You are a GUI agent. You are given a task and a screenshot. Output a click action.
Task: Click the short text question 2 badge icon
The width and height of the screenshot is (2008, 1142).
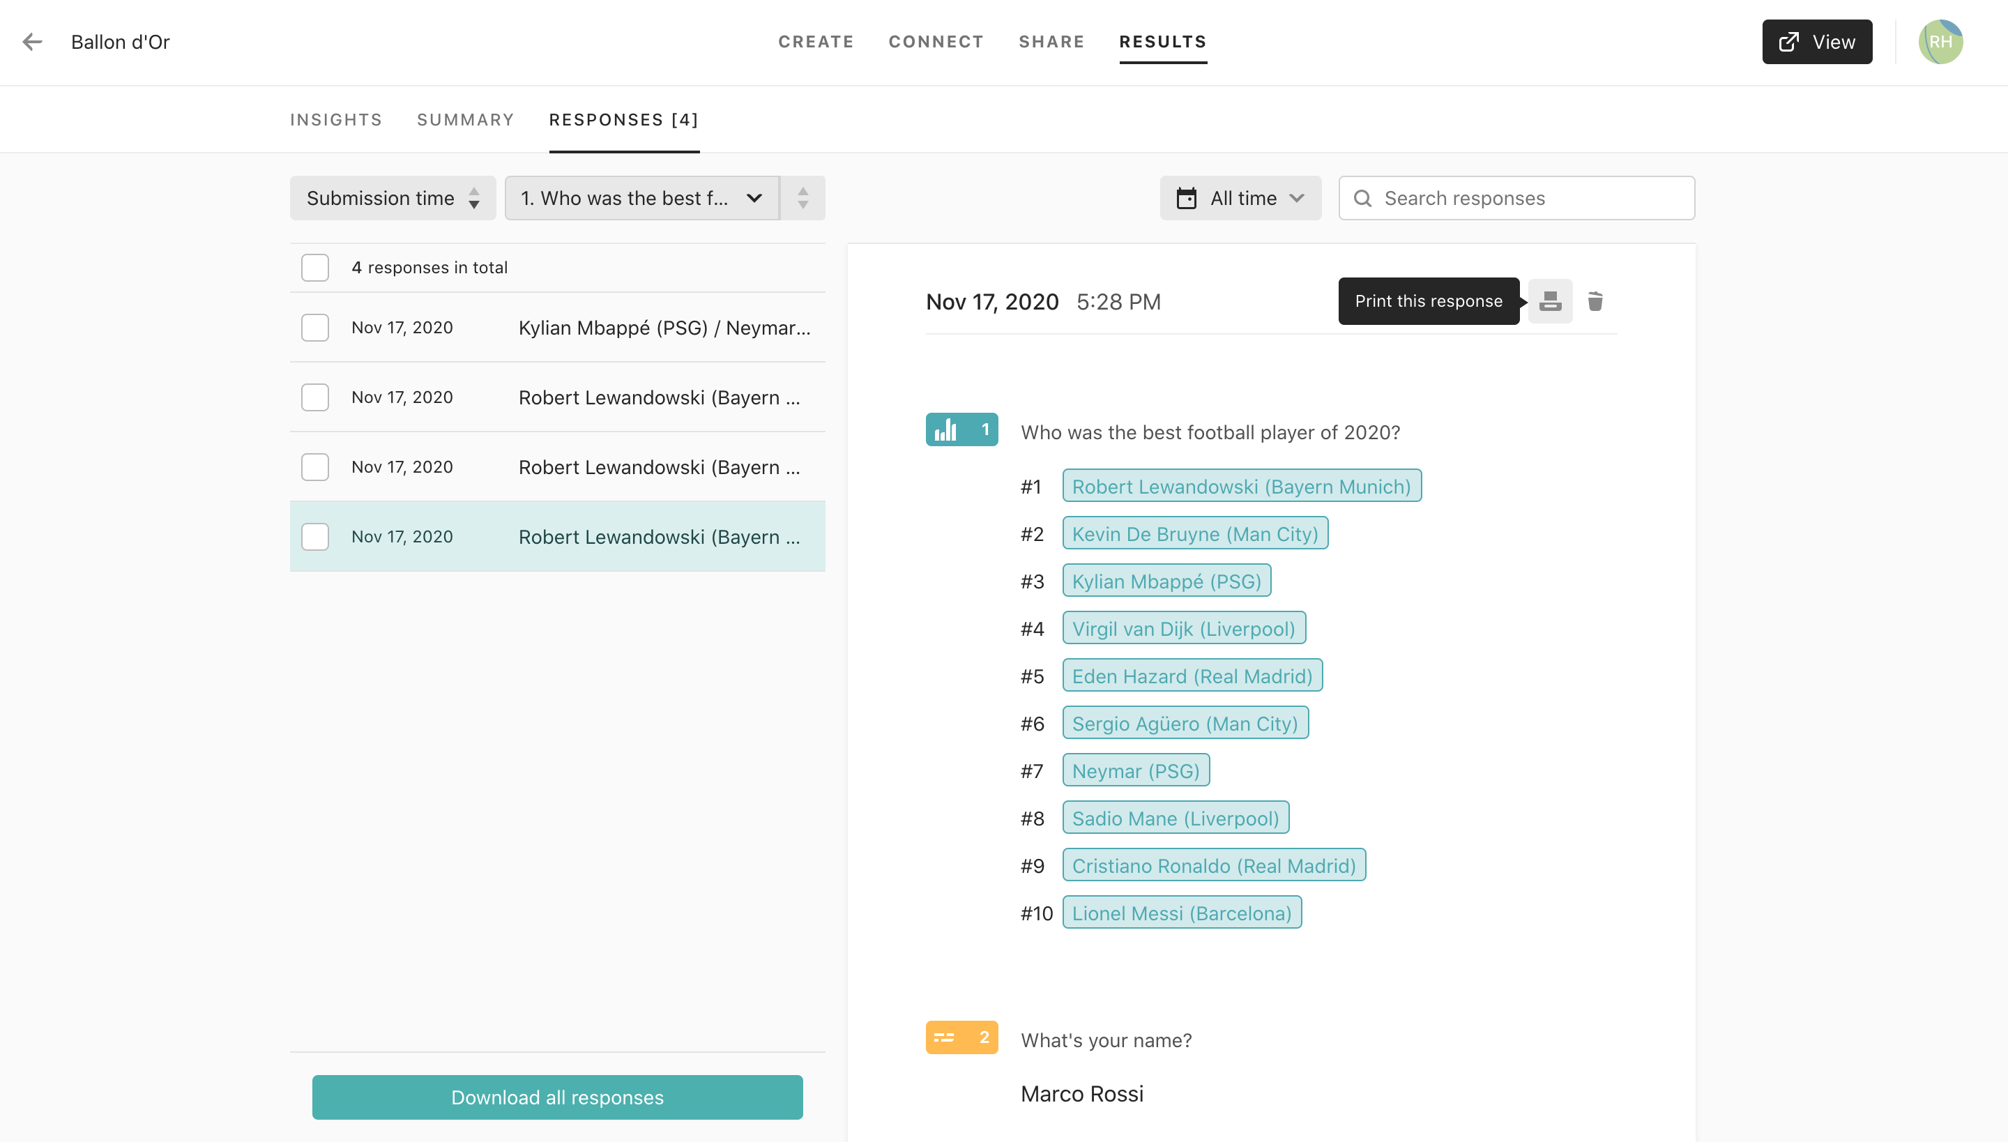[961, 1037]
